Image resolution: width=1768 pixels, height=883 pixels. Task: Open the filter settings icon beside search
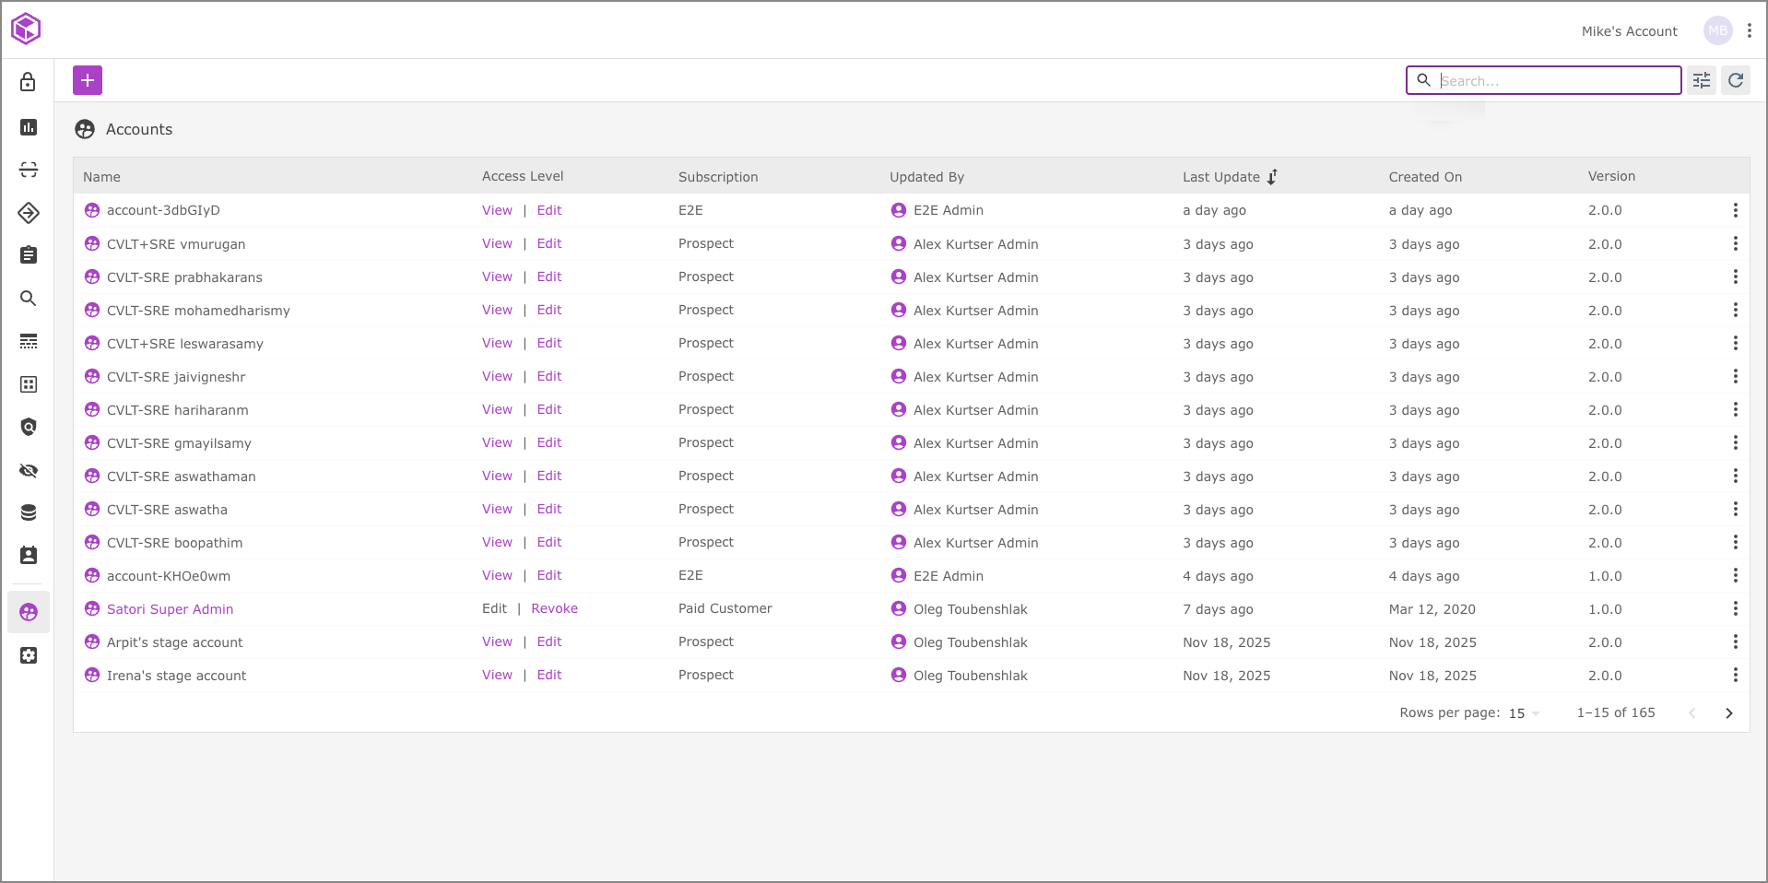coord(1702,81)
